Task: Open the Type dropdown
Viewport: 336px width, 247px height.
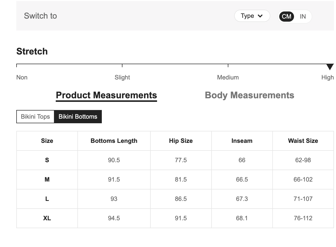Action: point(251,16)
